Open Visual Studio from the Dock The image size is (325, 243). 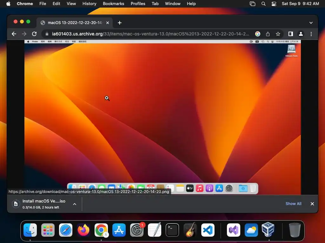click(x=234, y=230)
